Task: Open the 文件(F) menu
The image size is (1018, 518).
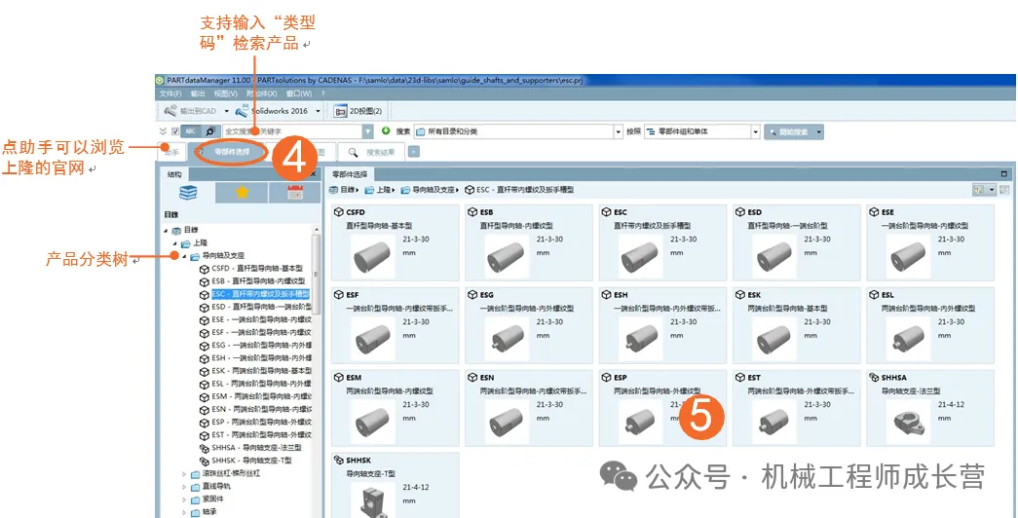Action: click(x=170, y=93)
